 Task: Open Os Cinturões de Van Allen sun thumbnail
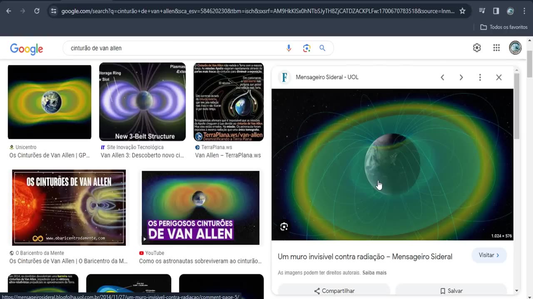[69, 207]
